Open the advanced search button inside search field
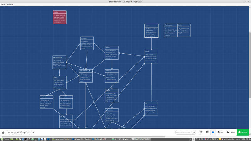This screenshot has width=251, height=141. point(194,132)
